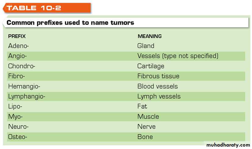
Task: Click the PREFIX column header
Action: pyautogui.click(x=17, y=36)
